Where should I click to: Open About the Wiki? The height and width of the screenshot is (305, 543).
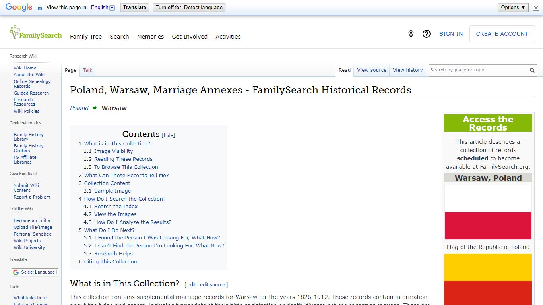click(29, 75)
